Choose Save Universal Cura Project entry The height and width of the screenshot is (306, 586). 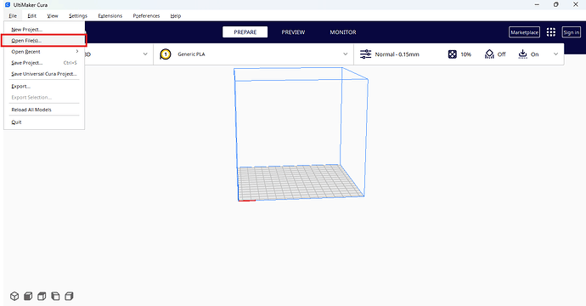pos(44,74)
